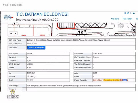The width and height of the screenshot is (138, 103).
Task: Open the Twitter social icon
Action: click(128, 13)
